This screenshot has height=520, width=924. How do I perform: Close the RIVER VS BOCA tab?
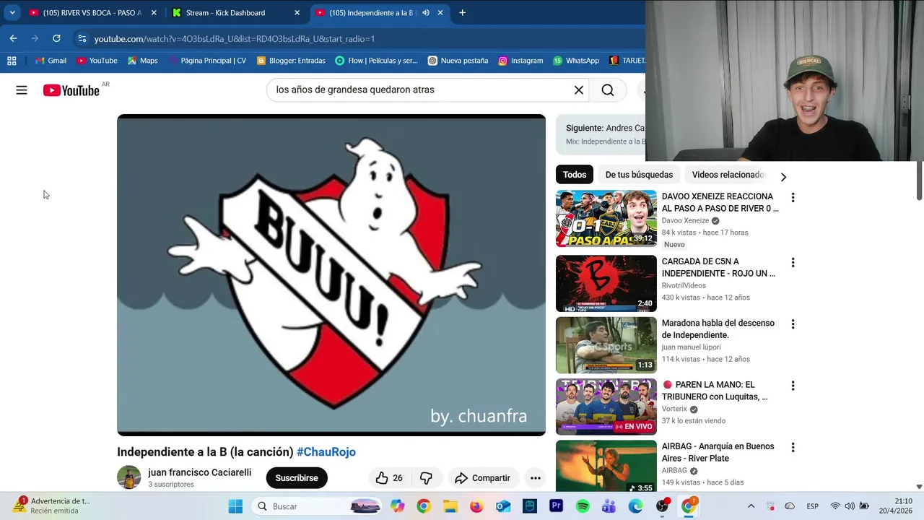[x=154, y=12]
